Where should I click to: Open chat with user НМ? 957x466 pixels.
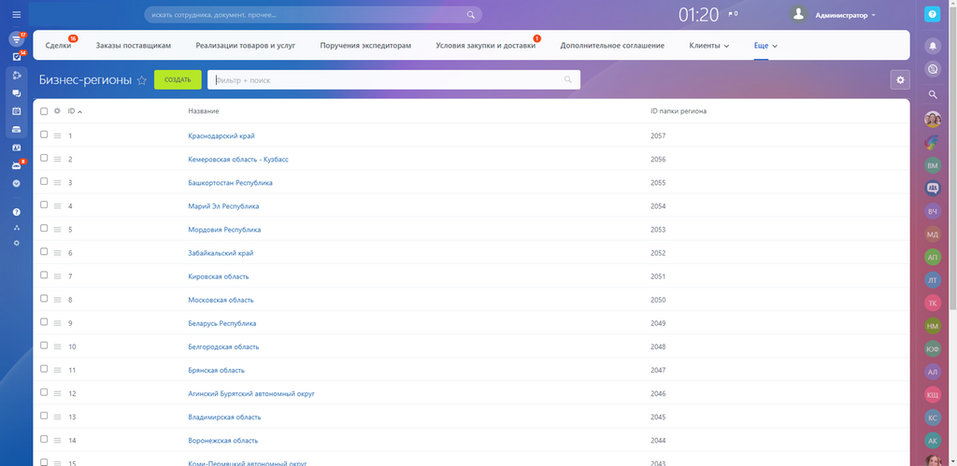pos(933,326)
